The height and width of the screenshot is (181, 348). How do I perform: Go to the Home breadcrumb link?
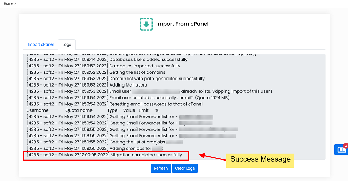pos(8,3)
